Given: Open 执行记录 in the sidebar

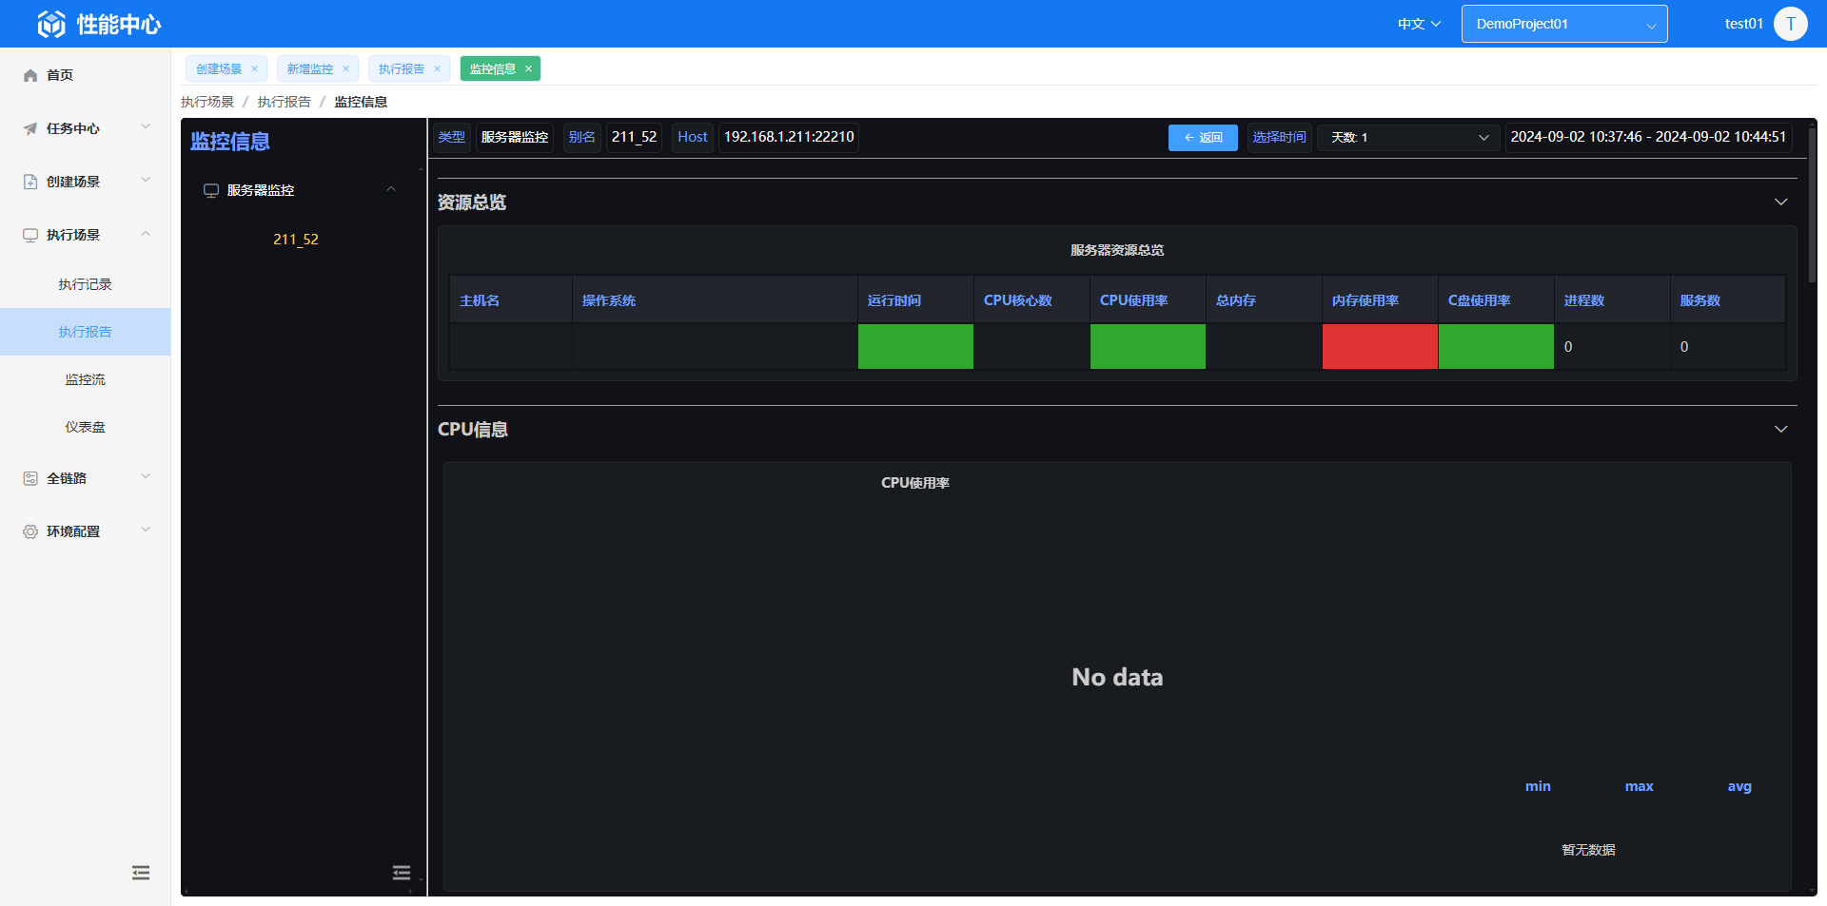Looking at the screenshot, I should click(x=85, y=284).
